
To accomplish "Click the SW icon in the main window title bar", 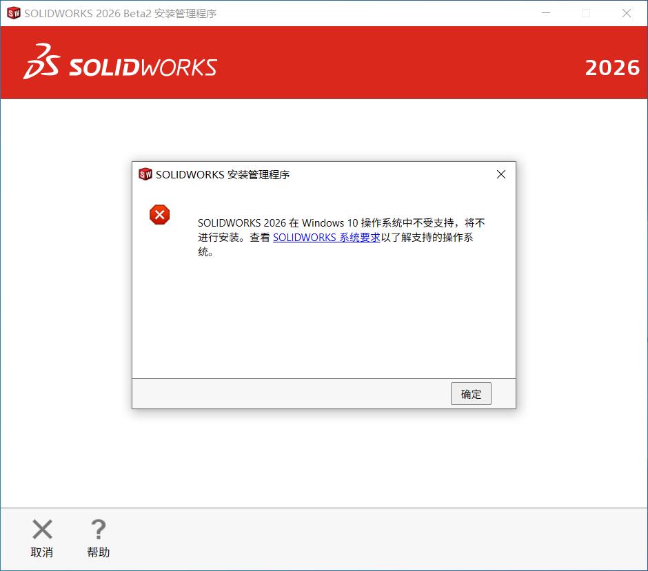I will point(14,13).
